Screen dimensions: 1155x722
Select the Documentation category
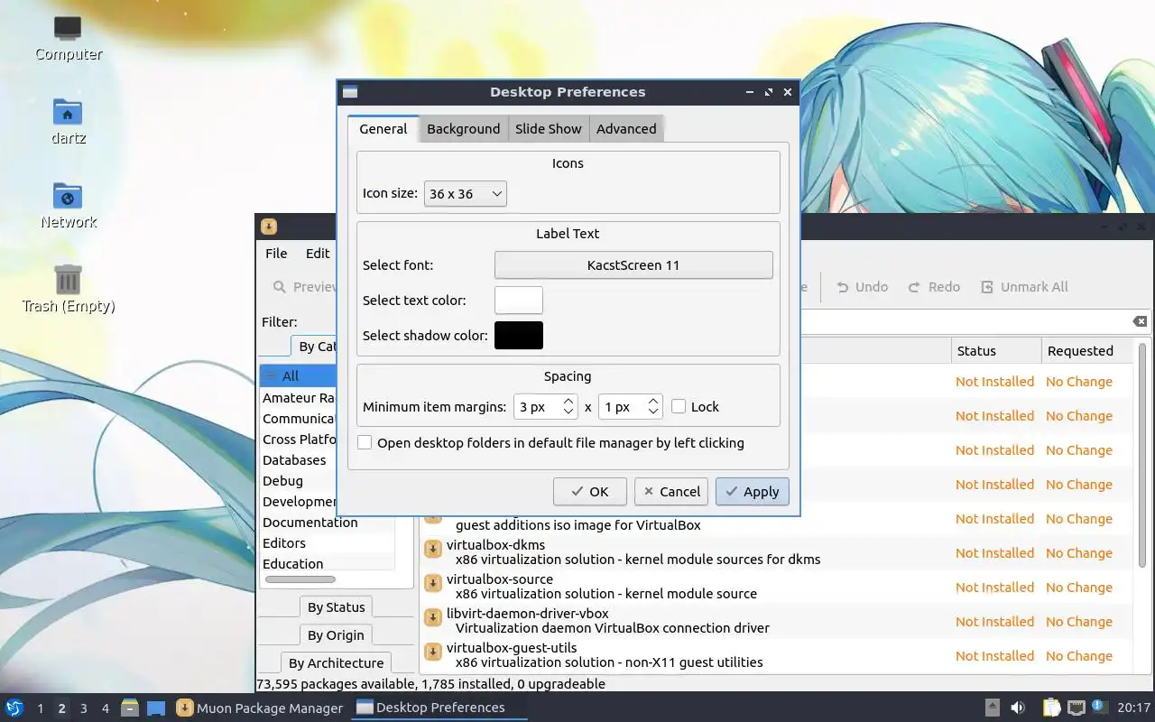[x=310, y=523]
